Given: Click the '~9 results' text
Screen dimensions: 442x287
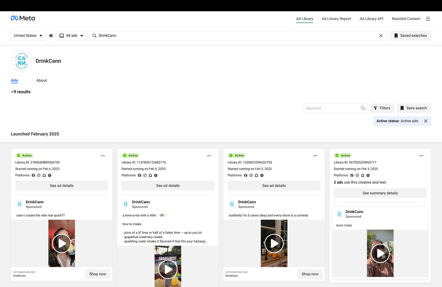Looking at the screenshot, I should coord(21,92).
